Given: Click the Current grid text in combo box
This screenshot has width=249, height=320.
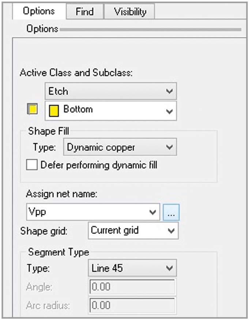Looking at the screenshot, I should tap(114, 231).
